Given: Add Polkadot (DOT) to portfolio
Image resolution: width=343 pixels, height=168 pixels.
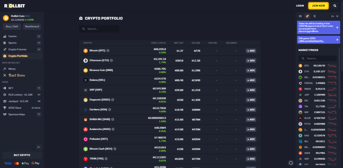Looking at the screenshot, I should pyautogui.click(x=251, y=139).
